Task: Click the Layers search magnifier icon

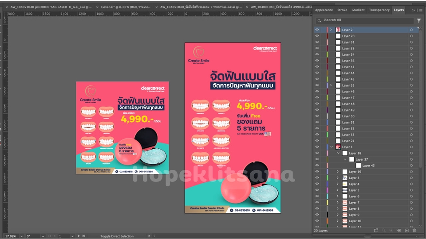Action: point(319,20)
